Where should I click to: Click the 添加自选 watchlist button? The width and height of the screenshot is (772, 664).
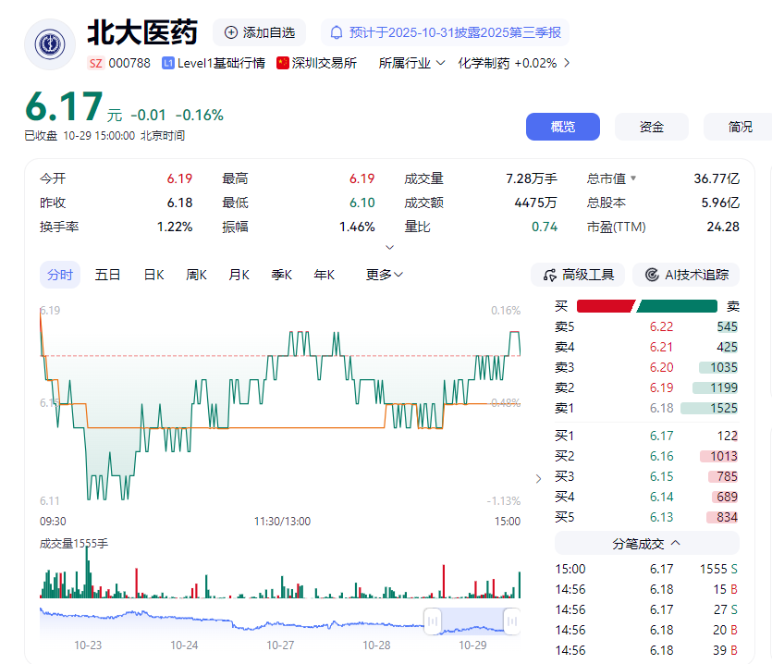click(259, 32)
